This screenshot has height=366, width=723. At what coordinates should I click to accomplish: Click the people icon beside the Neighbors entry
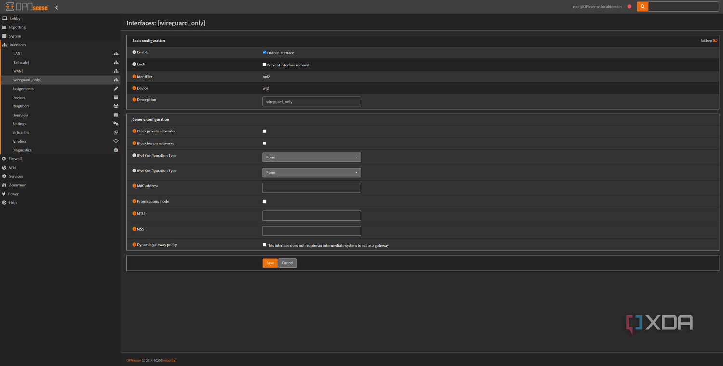[x=116, y=106]
